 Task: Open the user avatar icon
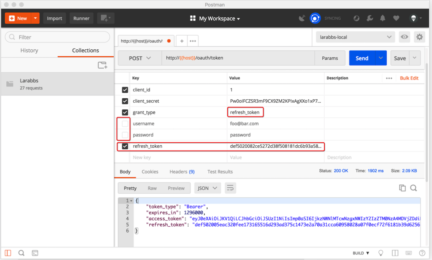tap(413, 18)
